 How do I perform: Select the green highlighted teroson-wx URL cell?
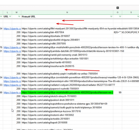tap(67, 92)
